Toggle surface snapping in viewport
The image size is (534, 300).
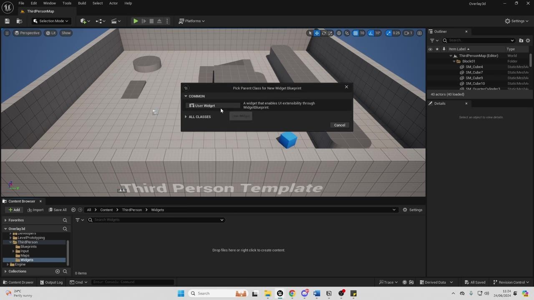pos(347,33)
